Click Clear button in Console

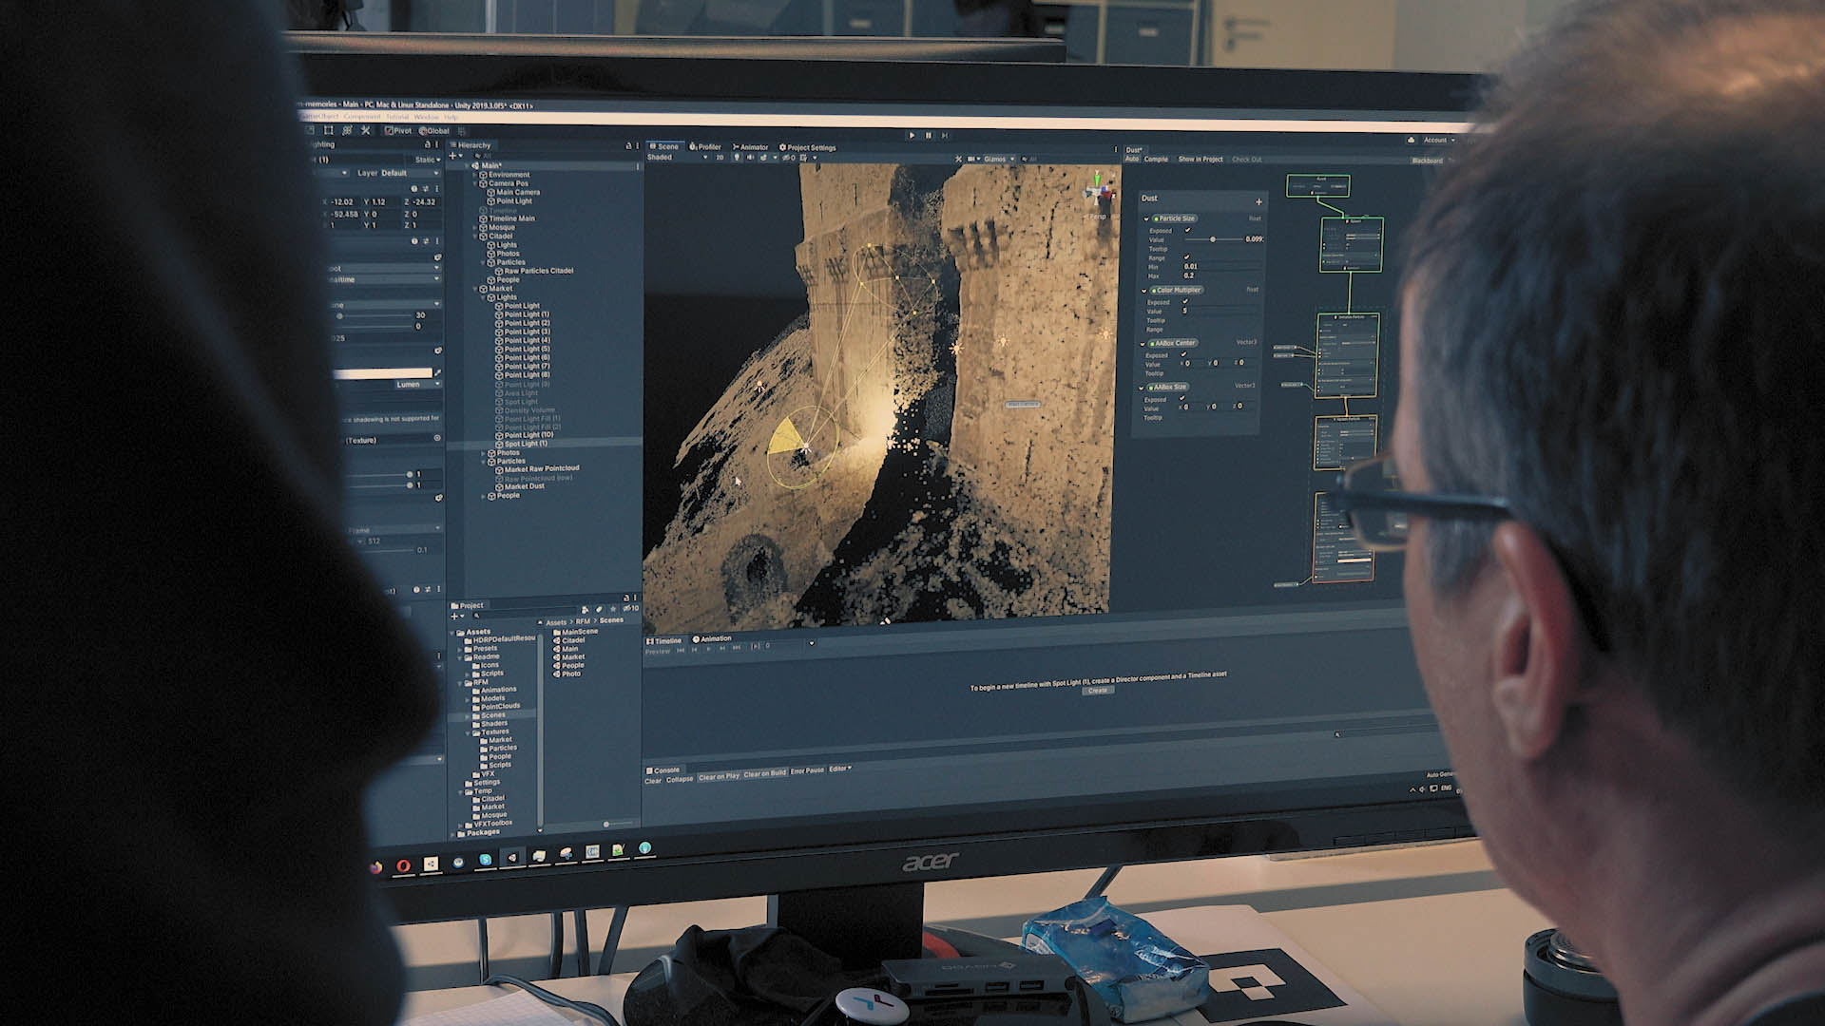653,781
